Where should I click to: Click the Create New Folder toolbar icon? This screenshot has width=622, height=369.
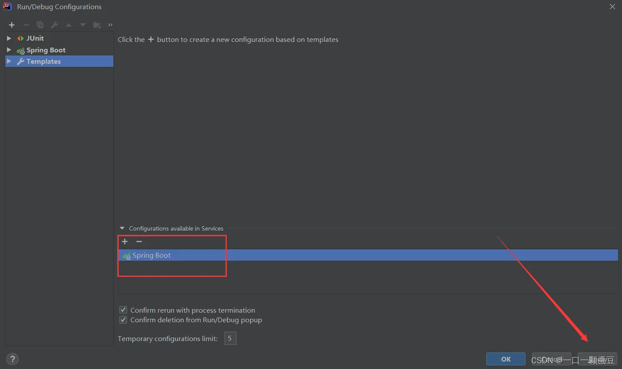[x=97, y=25]
